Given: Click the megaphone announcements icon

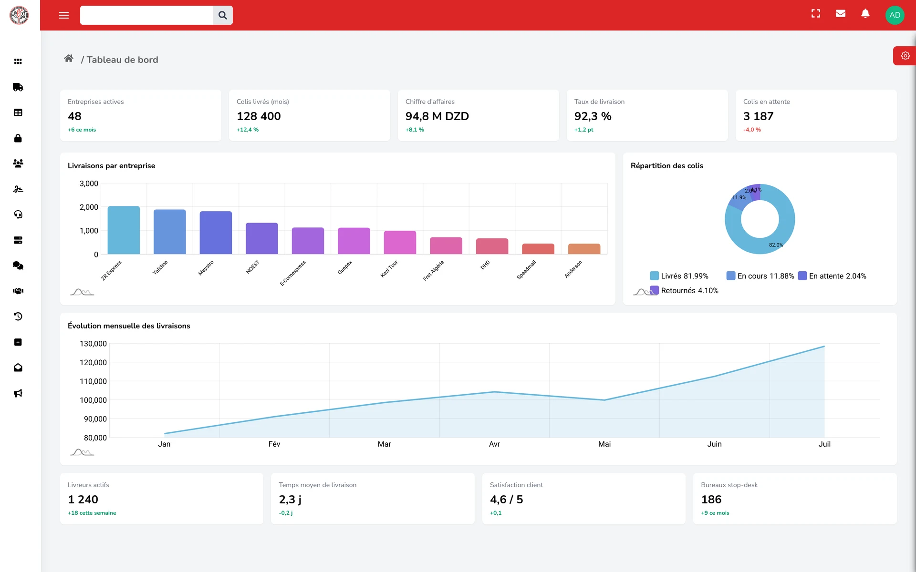Looking at the screenshot, I should (x=18, y=393).
